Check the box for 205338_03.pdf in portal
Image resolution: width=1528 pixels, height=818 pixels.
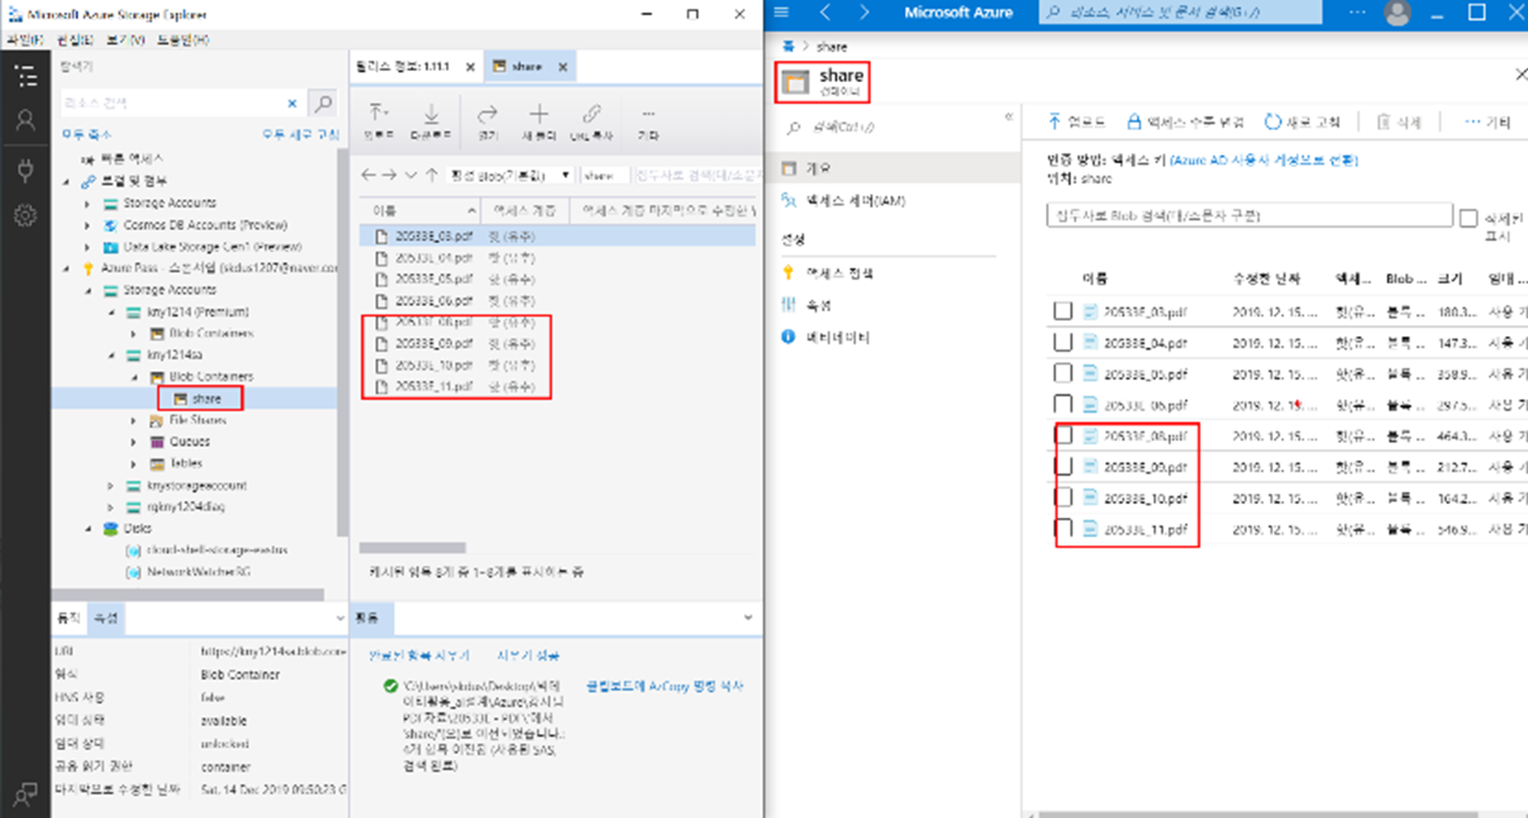point(1063,311)
